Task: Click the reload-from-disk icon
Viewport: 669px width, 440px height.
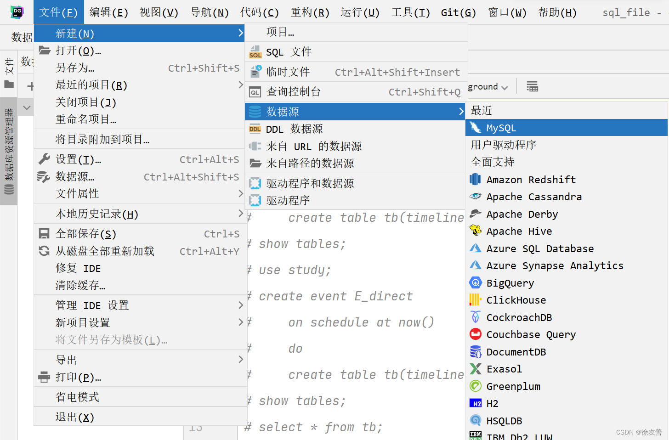Action: pyautogui.click(x=44, y=251)
